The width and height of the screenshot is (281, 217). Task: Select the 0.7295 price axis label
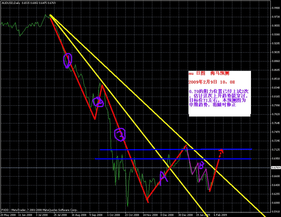pos(276,141)
